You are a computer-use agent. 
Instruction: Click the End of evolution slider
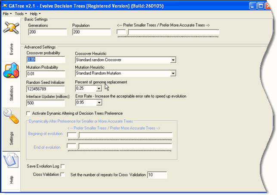point(120,147)
